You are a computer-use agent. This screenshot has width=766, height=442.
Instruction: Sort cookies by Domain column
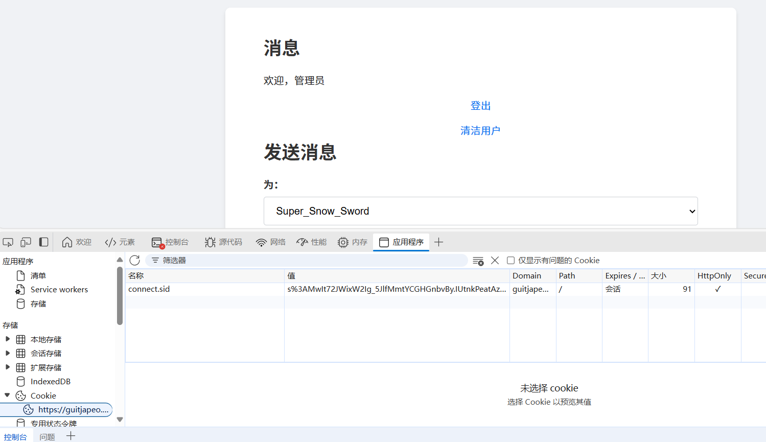click(533, 276)
